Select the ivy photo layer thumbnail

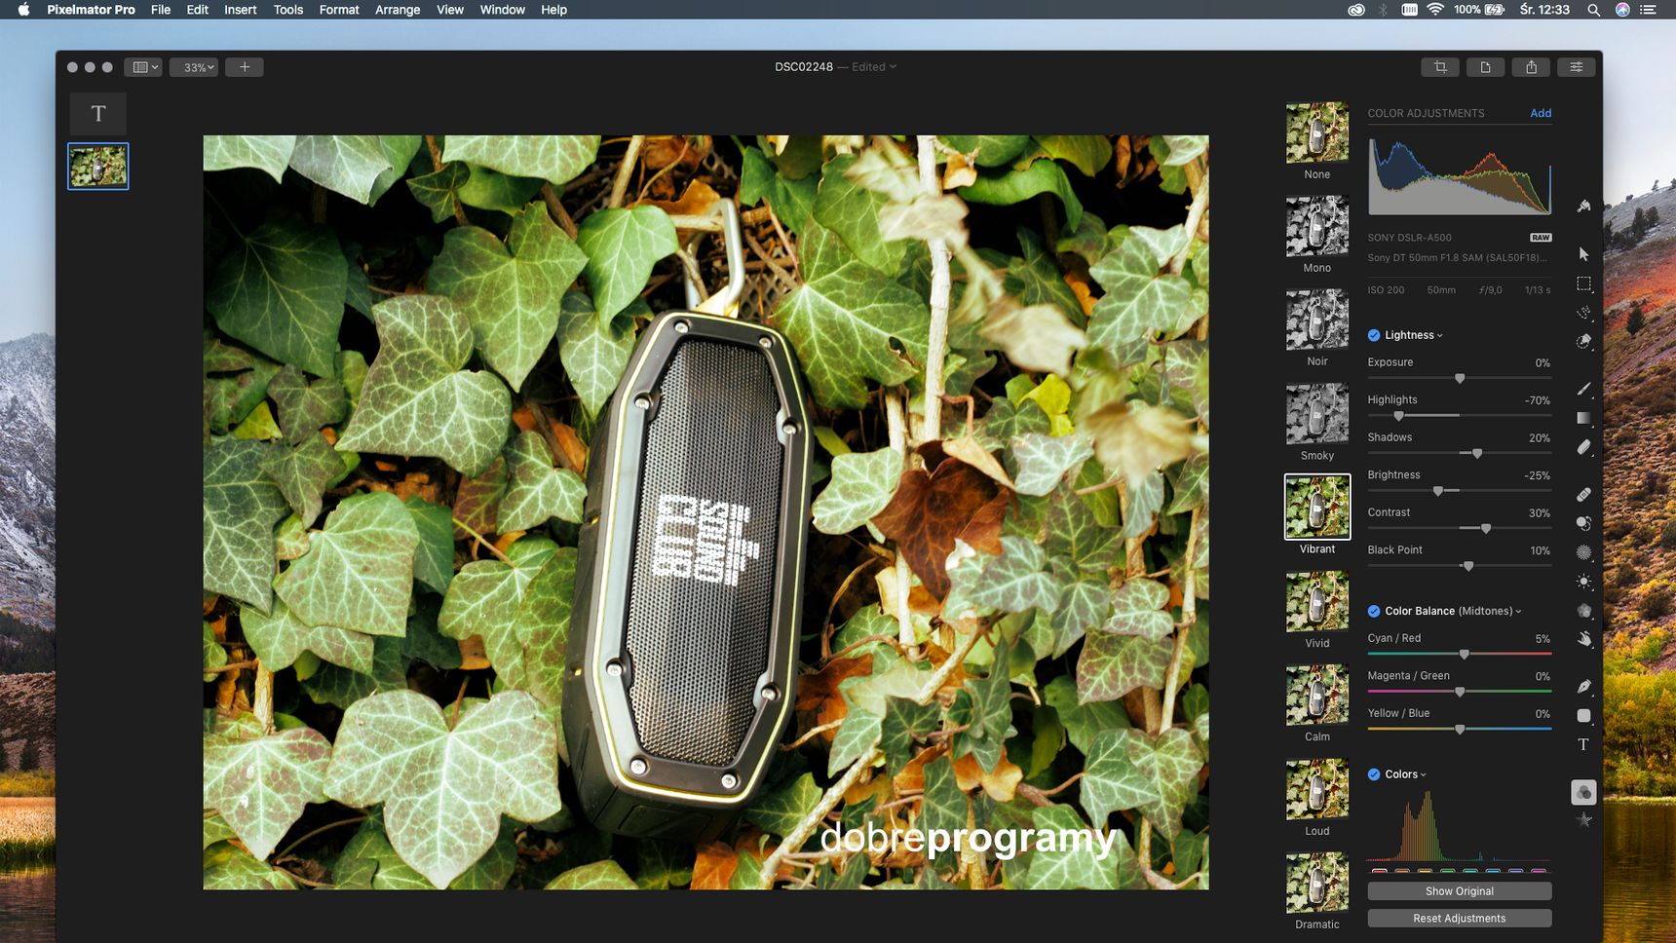click(98, 167)
